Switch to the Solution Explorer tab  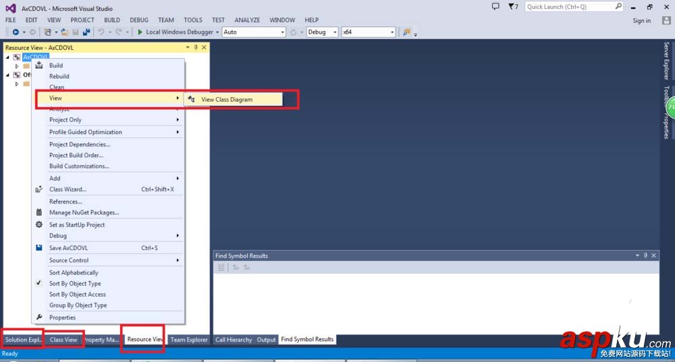(x=23, y=339)
